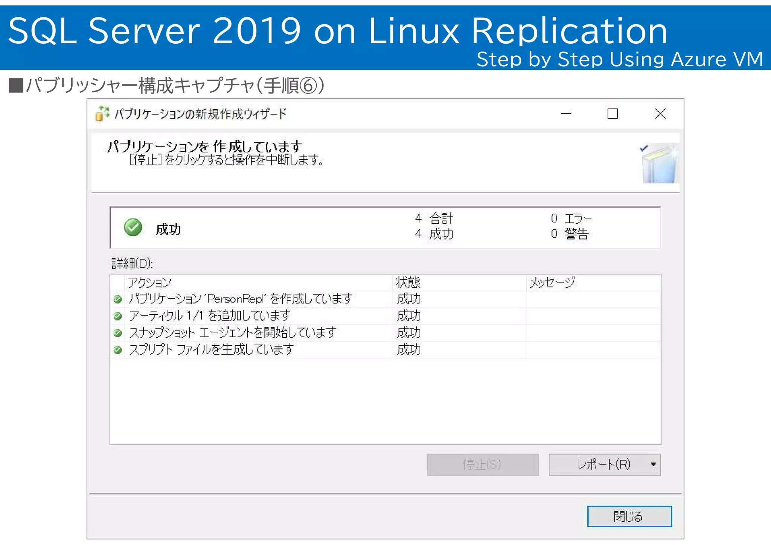Click the 詳細(D): label

tap(132, 263)
